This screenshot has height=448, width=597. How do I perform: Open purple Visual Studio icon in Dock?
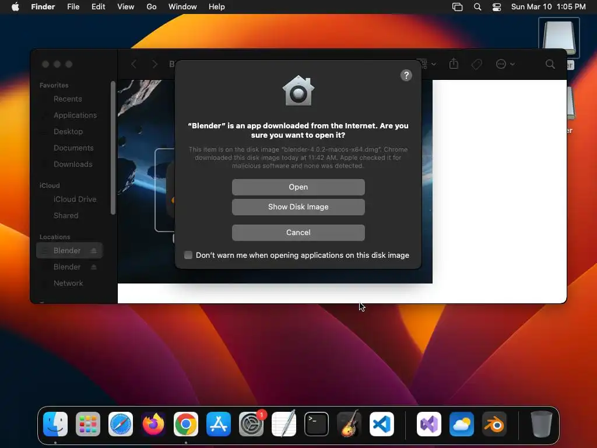[x=429, y=424]
